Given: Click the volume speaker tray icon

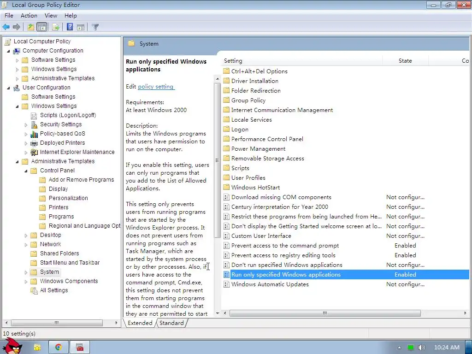Looking at the screenshot, I should [x=421, y=348].
